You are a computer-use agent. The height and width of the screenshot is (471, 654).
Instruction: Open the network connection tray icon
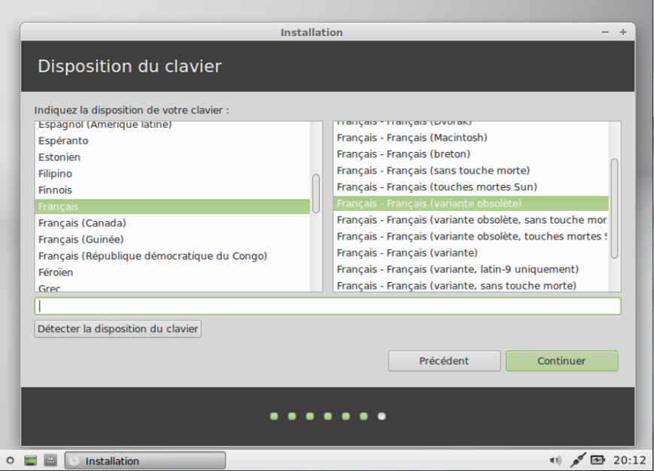coord(578,460)
